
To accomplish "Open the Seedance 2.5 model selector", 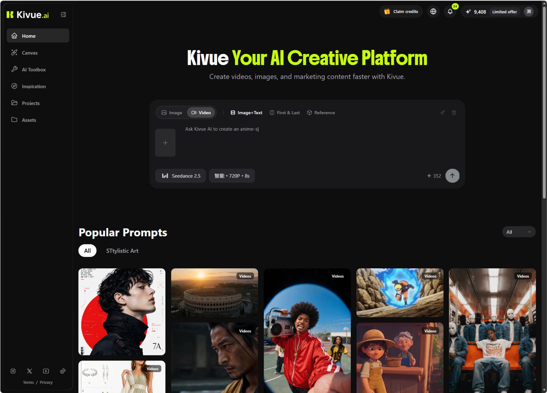I will [x=181, y=176].
